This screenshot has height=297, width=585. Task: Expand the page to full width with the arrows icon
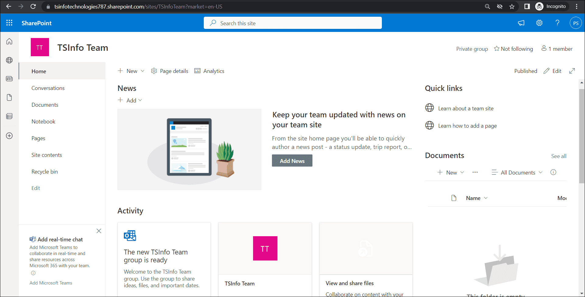(x=573, y=71)
